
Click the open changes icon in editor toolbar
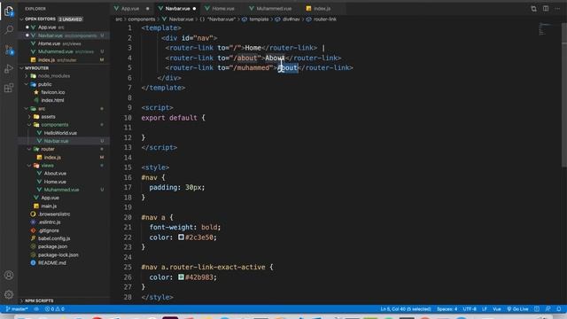pos(533,9)
